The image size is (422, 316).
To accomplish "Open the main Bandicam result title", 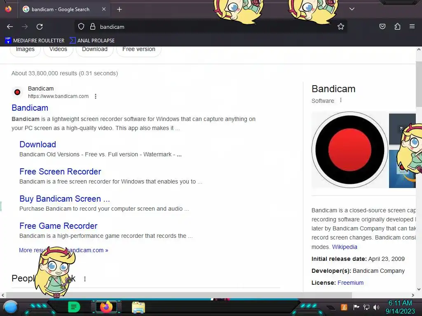I will click(x=30, y=108).
